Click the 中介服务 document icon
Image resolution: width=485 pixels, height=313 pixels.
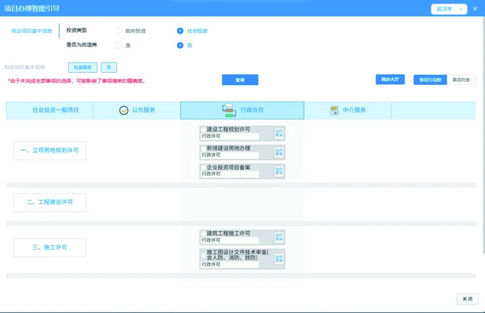click(334, 110)
